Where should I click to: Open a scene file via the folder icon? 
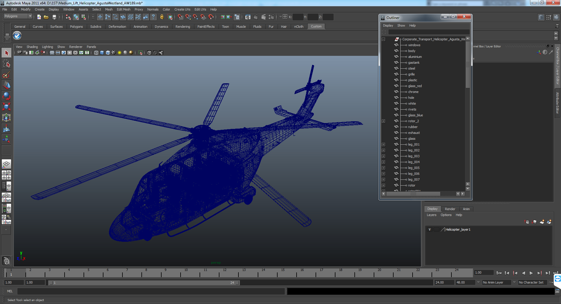46,17
